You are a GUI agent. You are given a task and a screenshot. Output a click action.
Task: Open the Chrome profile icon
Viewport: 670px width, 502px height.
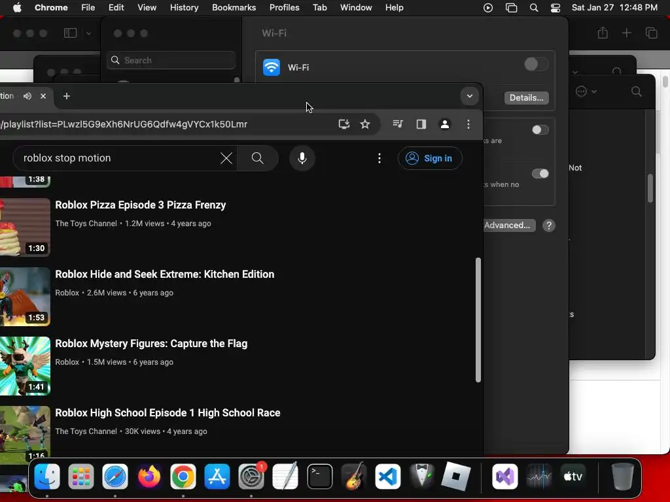tap(445, 124)
